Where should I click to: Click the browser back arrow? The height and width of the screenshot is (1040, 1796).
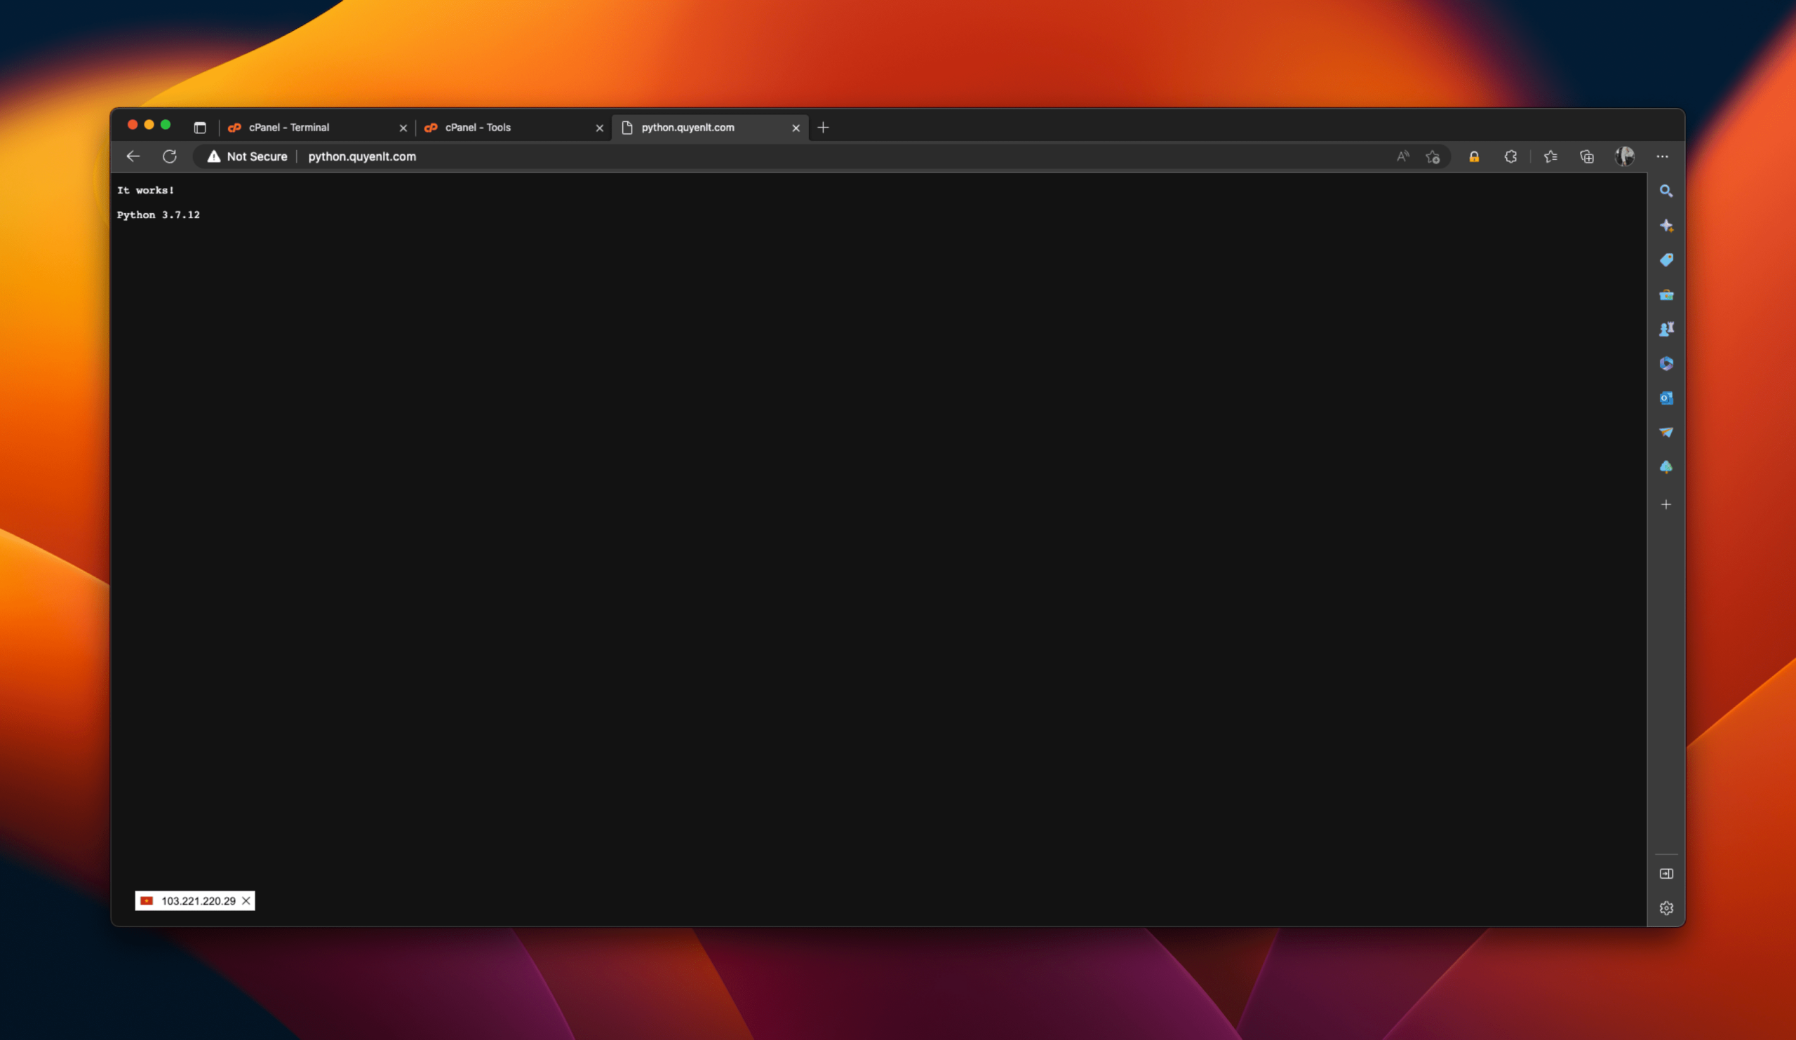[133, 156]
